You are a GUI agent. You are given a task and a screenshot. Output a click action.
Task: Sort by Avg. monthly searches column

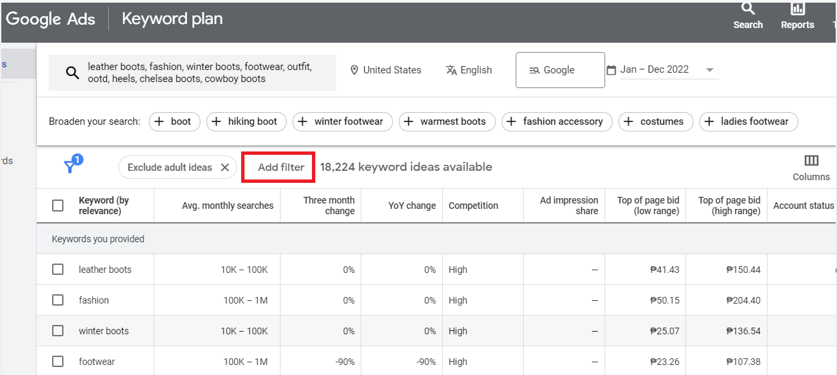(228, 206)
